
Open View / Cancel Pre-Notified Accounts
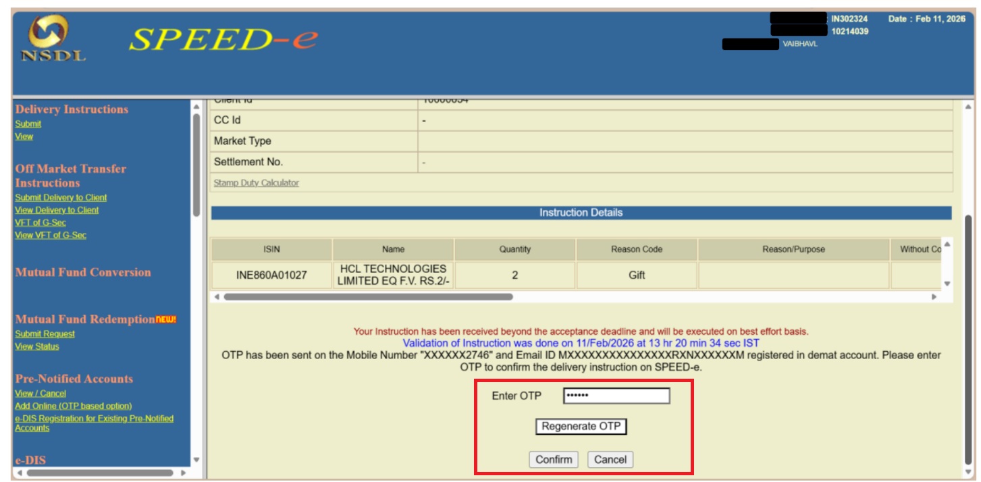click(x=41, y=393)
